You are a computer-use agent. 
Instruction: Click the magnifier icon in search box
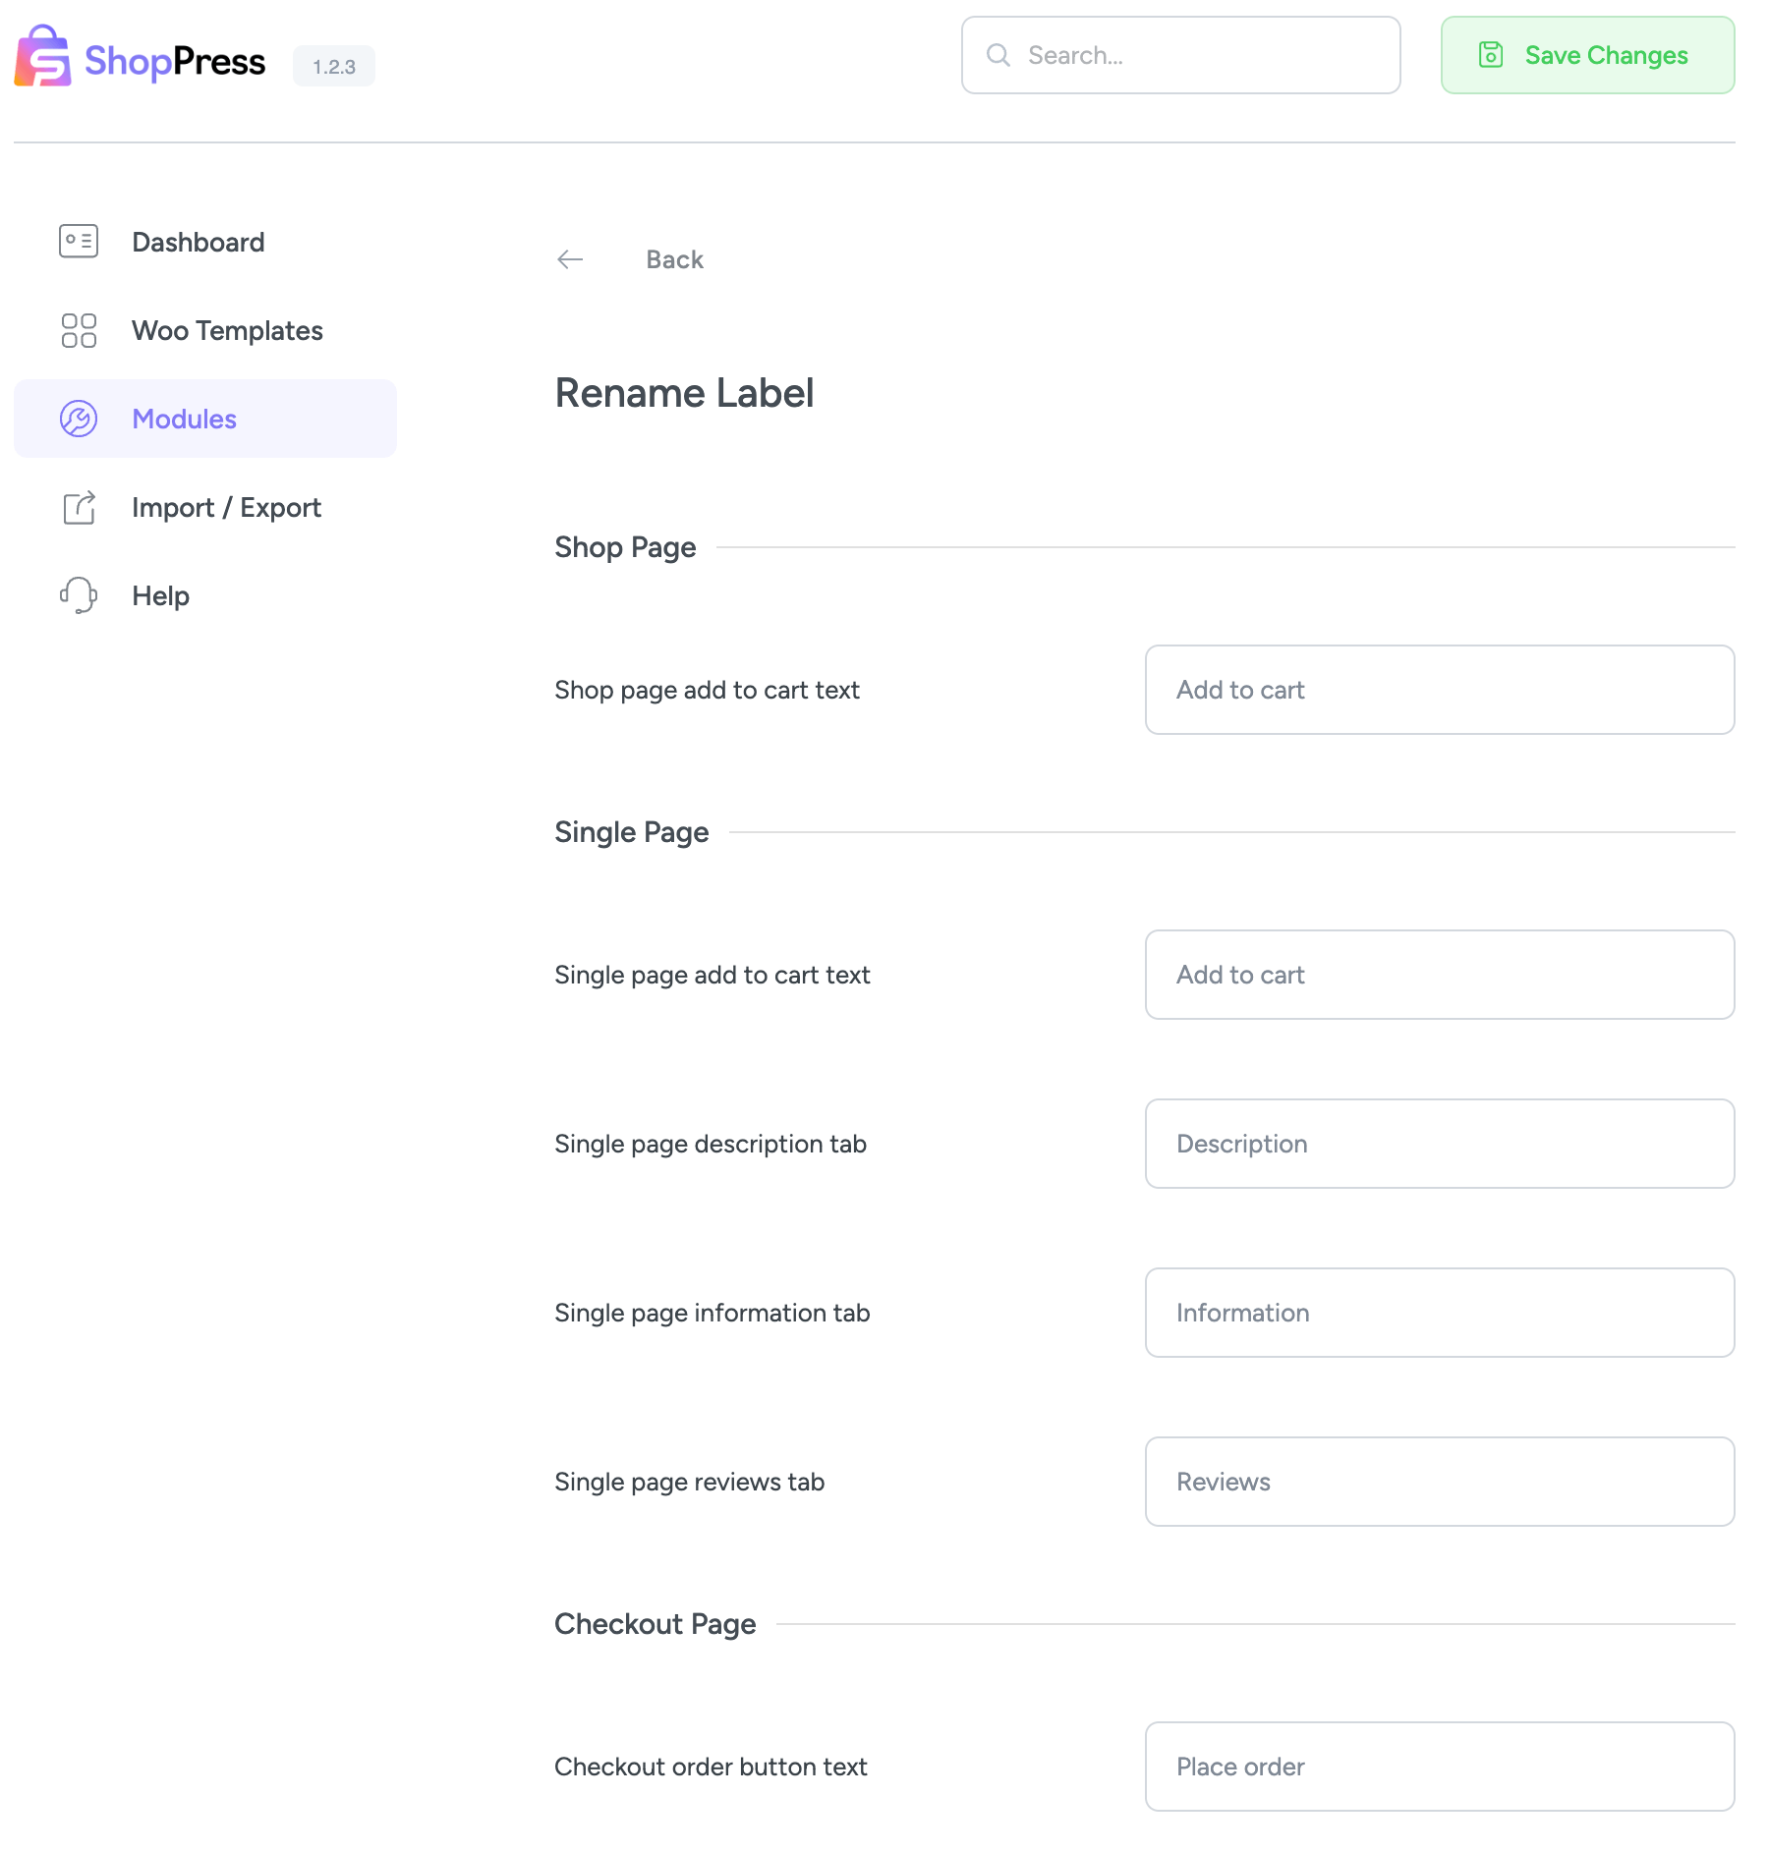[998, 55]
